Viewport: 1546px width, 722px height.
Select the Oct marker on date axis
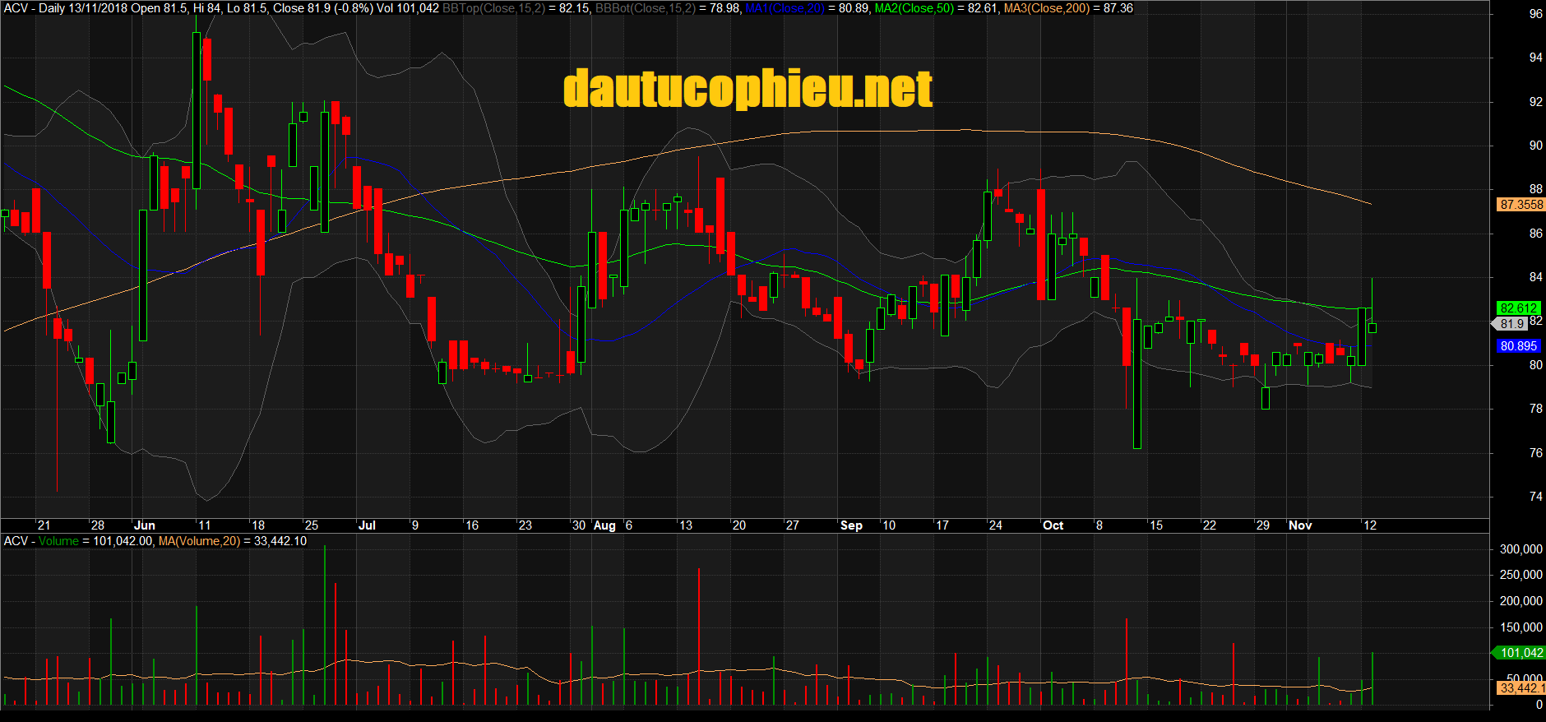tap(1053, 525)
